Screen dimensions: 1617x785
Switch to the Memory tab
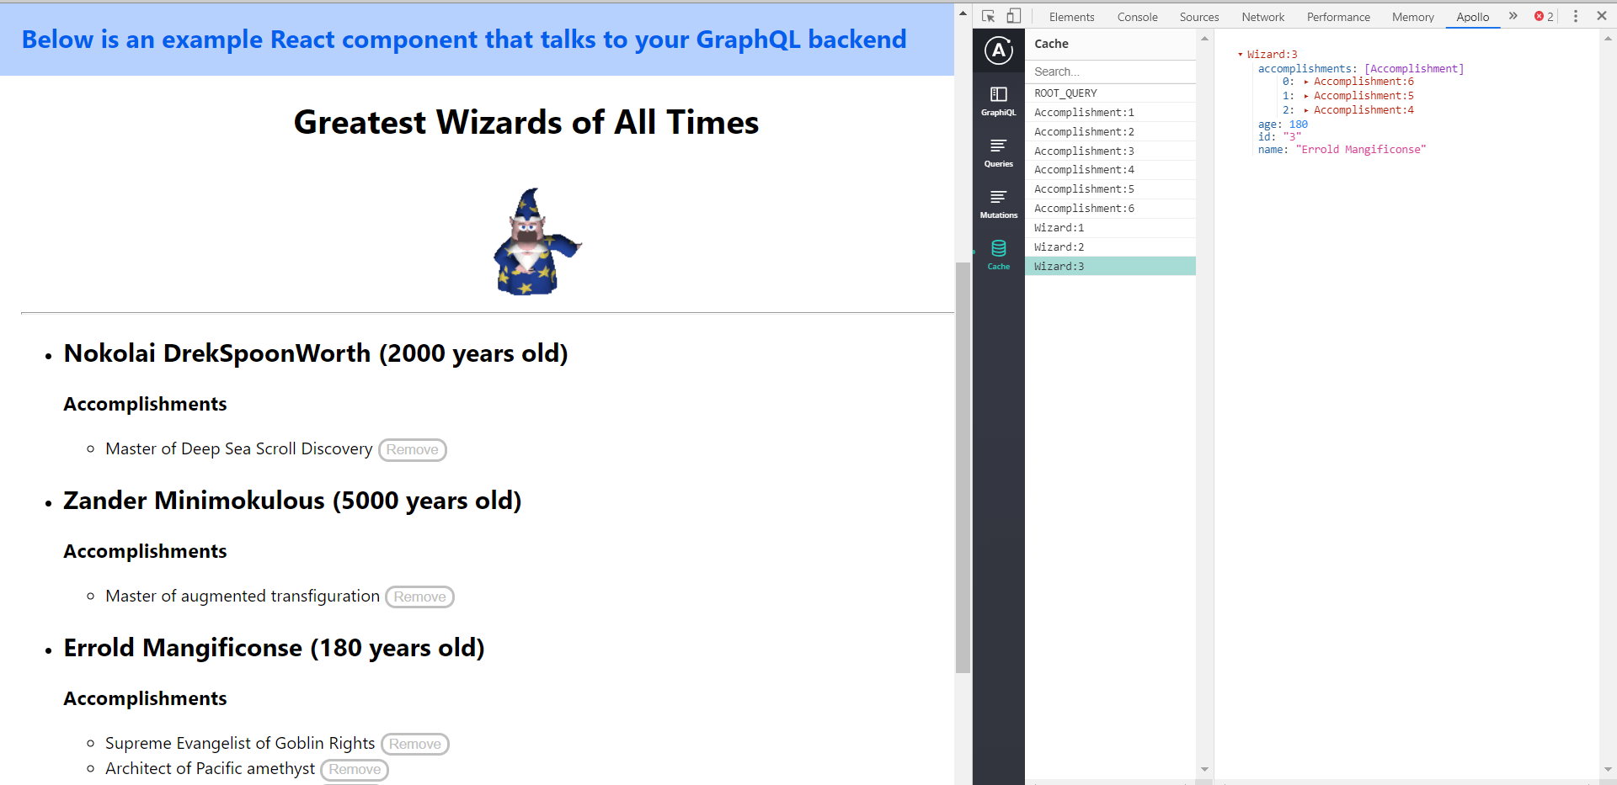click(1412, 17)
